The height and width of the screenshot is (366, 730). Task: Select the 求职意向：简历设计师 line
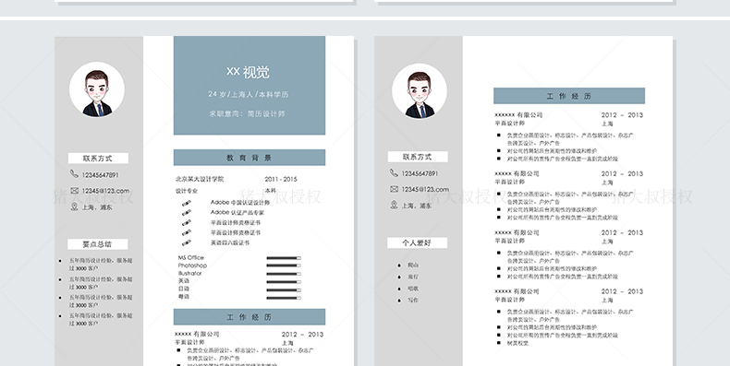tap(248, 113)
